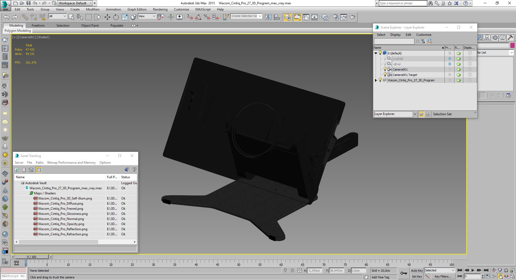Toggle renderable teapot for 0 (default) layer
Screen dimensions: 516x280
459,53
